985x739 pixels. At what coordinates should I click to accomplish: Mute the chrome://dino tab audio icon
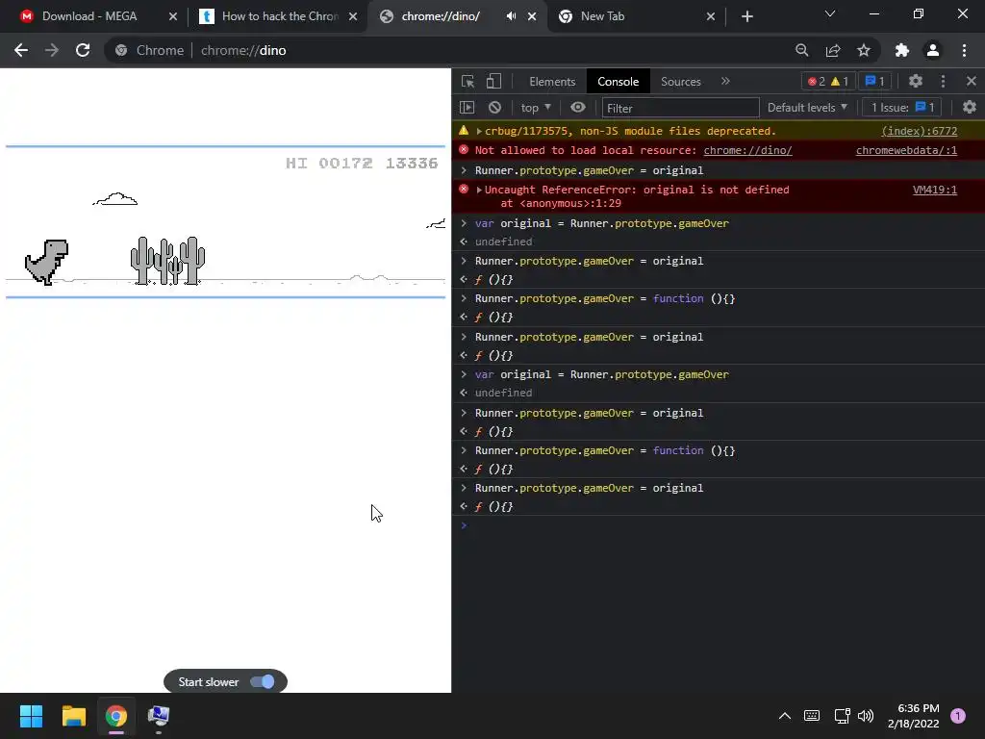512,16
